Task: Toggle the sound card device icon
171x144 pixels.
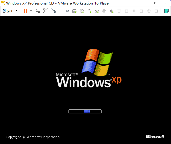Action: tap(112, 11)
